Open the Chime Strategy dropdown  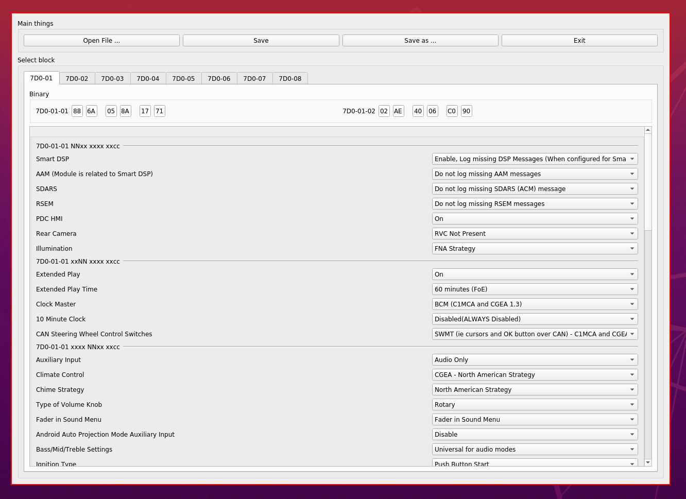pos(535,390)
